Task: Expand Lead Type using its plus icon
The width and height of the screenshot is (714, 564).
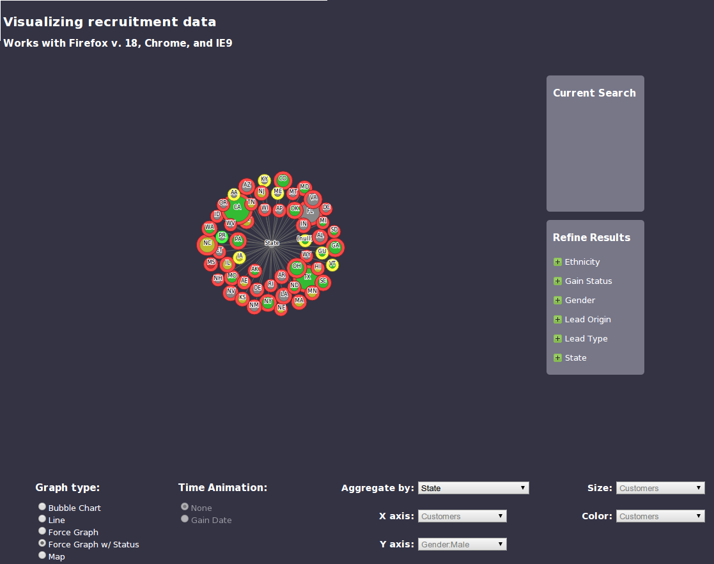Action: 557,339
